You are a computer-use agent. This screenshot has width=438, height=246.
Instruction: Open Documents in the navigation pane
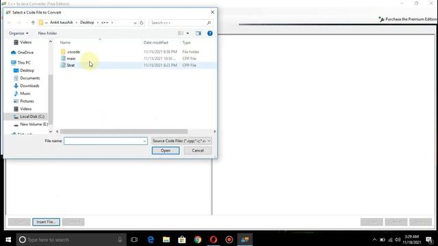29,79
